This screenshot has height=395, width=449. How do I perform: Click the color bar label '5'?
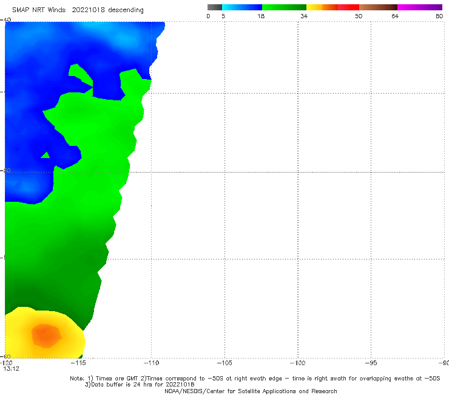tap(223, 16)
